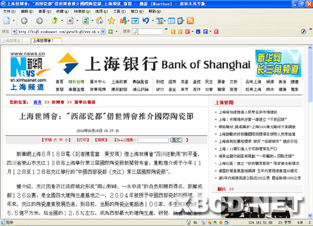Open the 工具 (Tools) menu
The image size is (313, 226).
coord(120,11)
